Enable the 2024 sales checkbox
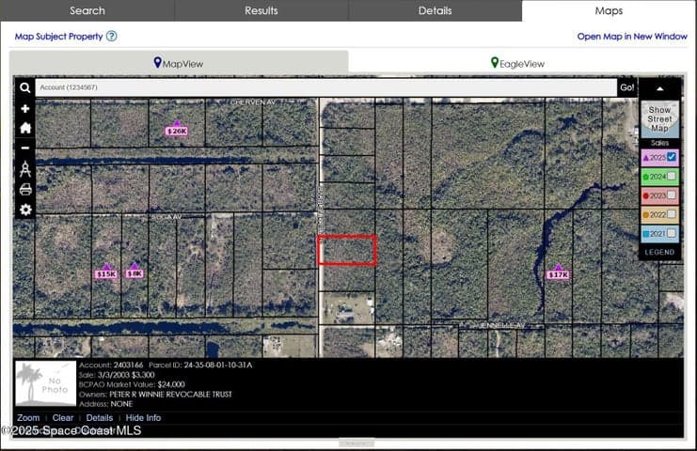697x451 pixels. pyautogui.click(x=672, y=177)
